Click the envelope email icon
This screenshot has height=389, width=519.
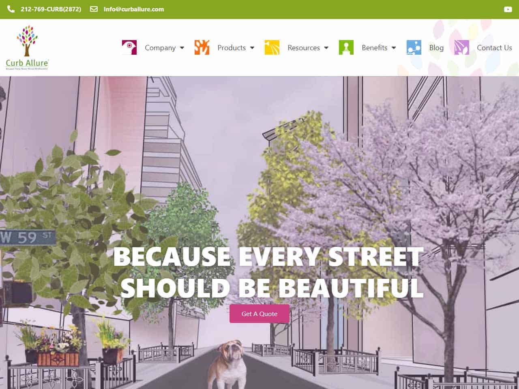click(94, 9)
